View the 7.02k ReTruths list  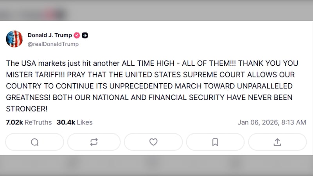coord(29,122)
